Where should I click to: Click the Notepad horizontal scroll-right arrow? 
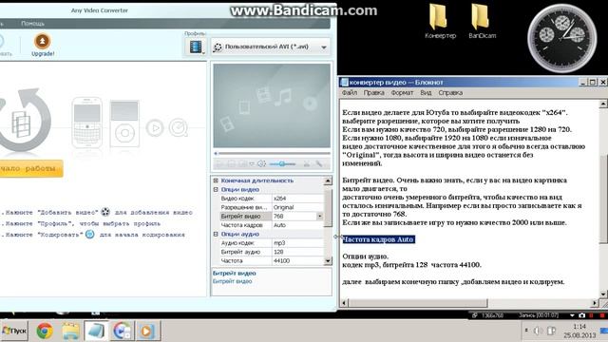point(595,303)
